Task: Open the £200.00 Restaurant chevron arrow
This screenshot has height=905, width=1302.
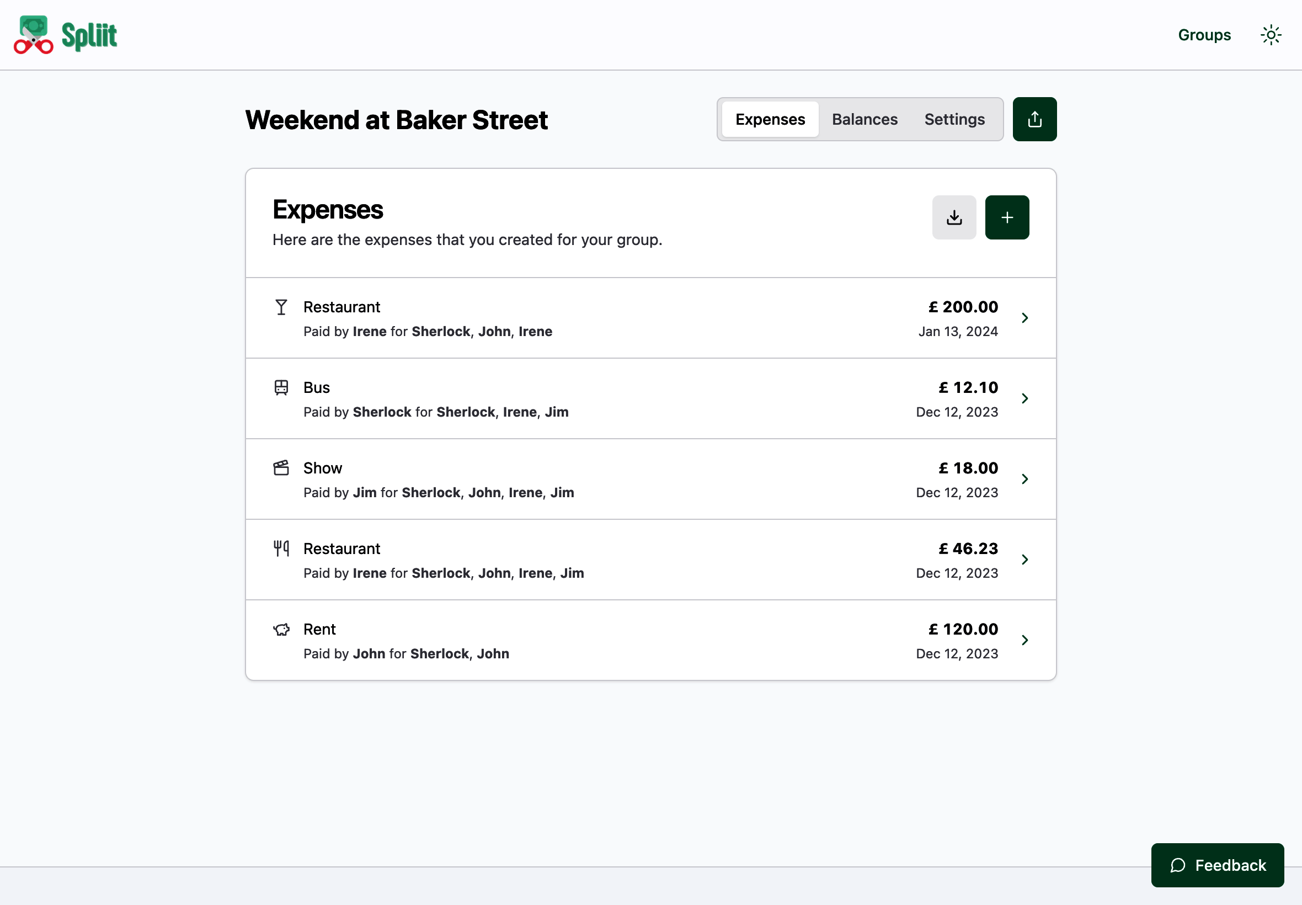Action: tap(1024, 318)
